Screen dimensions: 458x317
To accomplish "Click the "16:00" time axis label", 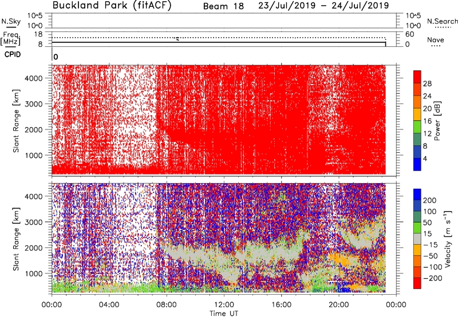I will pos(281,305).
